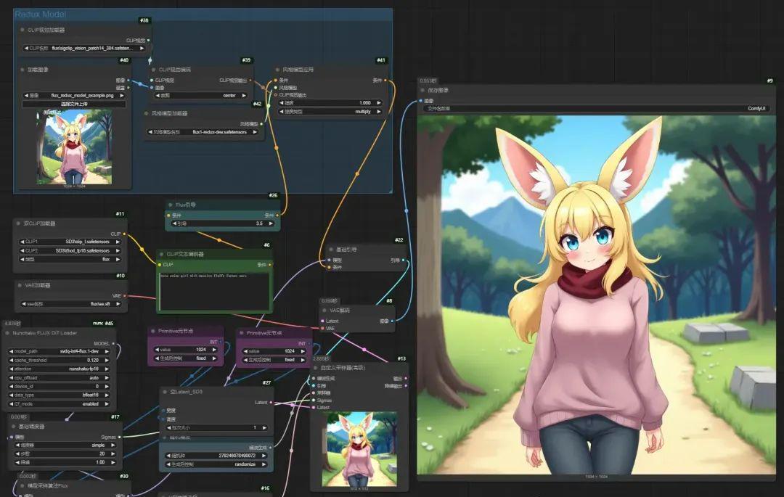The image size is (784, 497).
Task: Open the CLIP1 SD3\clip_l.safetensors dropdown
Action: click(70, 242)
